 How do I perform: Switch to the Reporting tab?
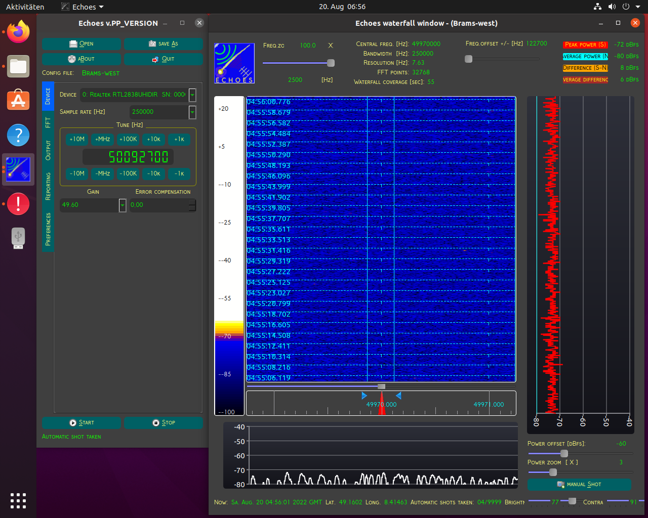[48, 186]
